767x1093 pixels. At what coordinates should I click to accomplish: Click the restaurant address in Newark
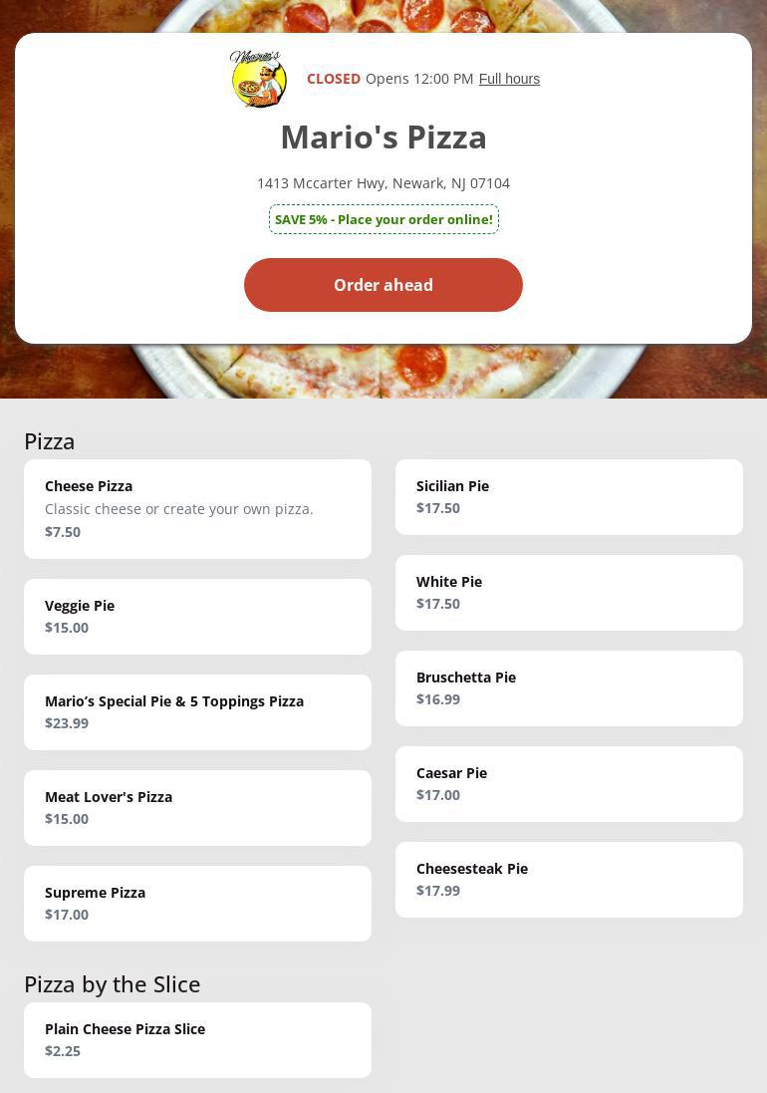pos(383,183)
